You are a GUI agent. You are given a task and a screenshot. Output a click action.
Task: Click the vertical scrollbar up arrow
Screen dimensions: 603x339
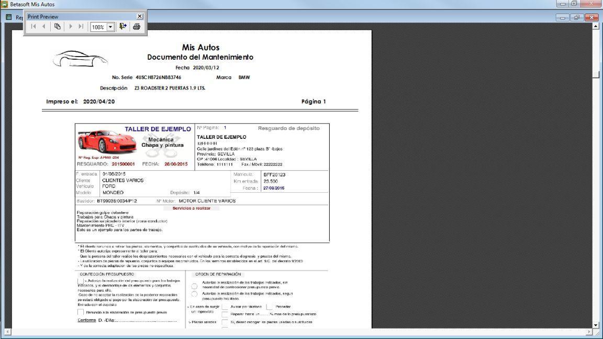click(x=596, y=26)
